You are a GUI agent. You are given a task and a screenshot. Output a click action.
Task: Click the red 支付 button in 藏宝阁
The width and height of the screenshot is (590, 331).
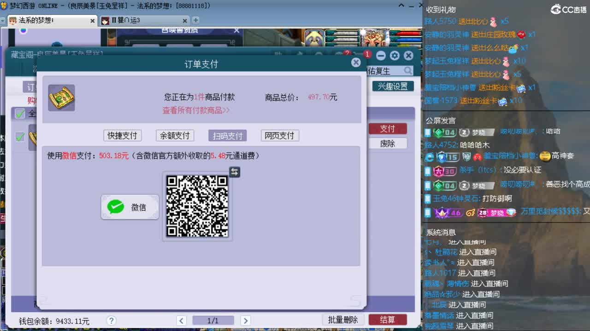coord(387,129)
